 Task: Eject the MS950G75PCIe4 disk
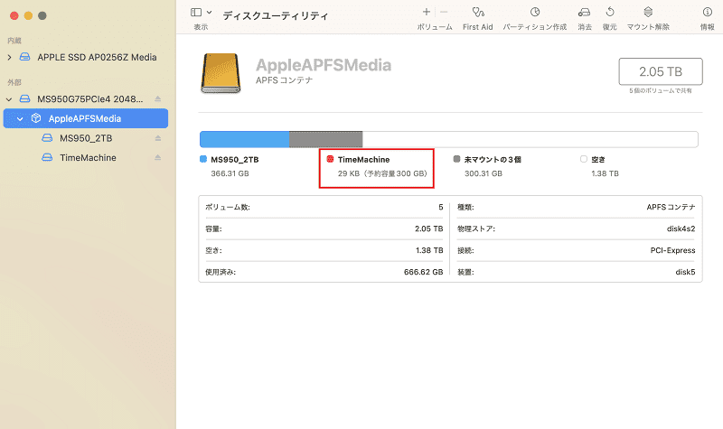(x=157, y=98)
